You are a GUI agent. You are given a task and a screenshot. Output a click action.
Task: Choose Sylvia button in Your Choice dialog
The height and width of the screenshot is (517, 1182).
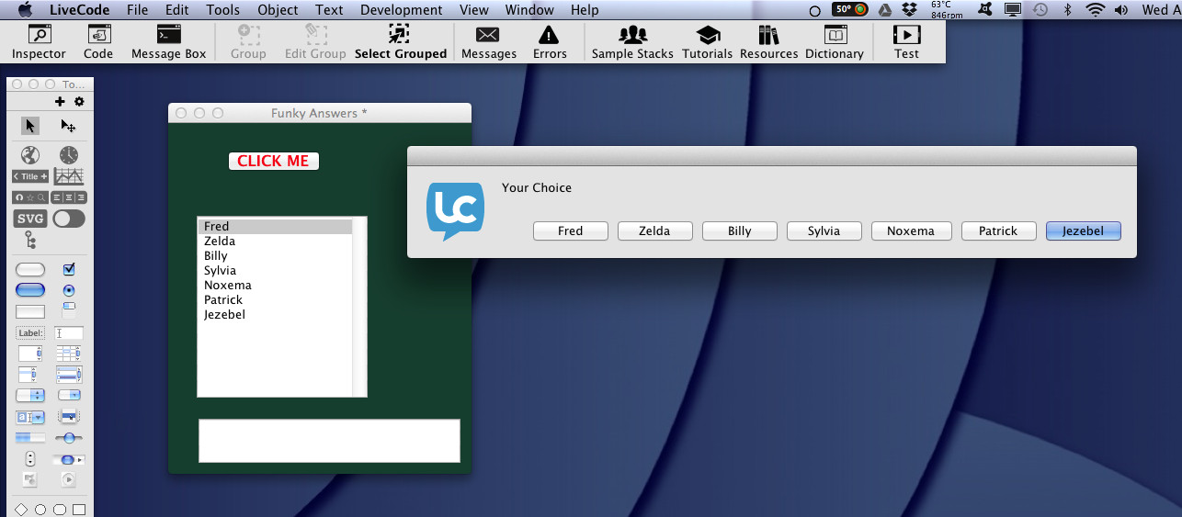coord(824,231)
